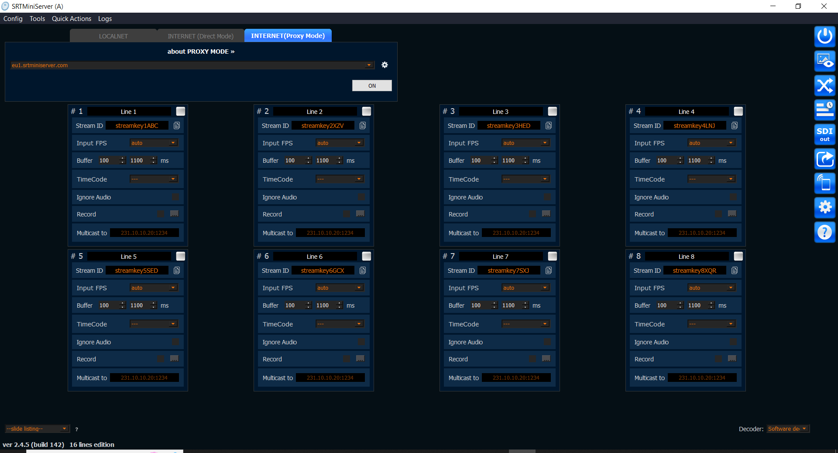Copy Stream ID streamkey2XZV with its copy icon

click(x=363, y=126)
